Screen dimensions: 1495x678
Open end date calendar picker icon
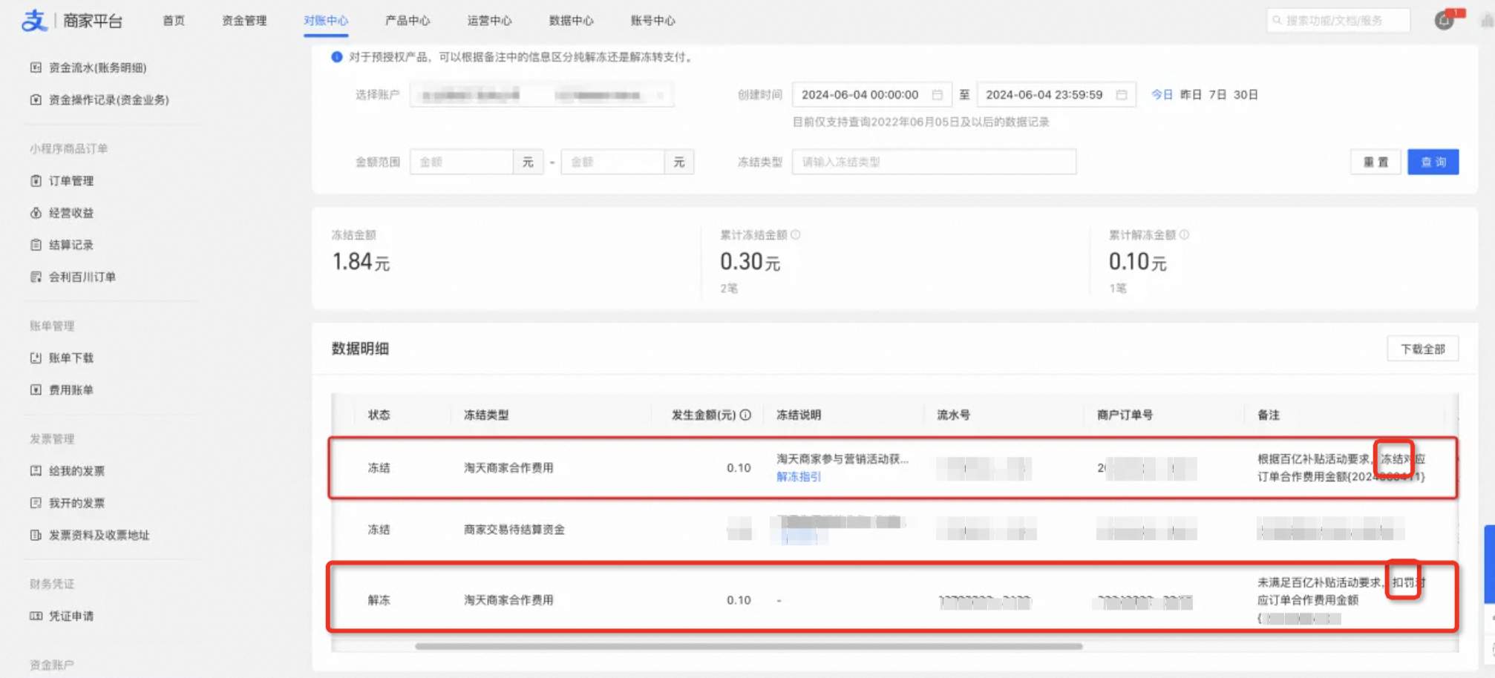[x=1122, y=95]
